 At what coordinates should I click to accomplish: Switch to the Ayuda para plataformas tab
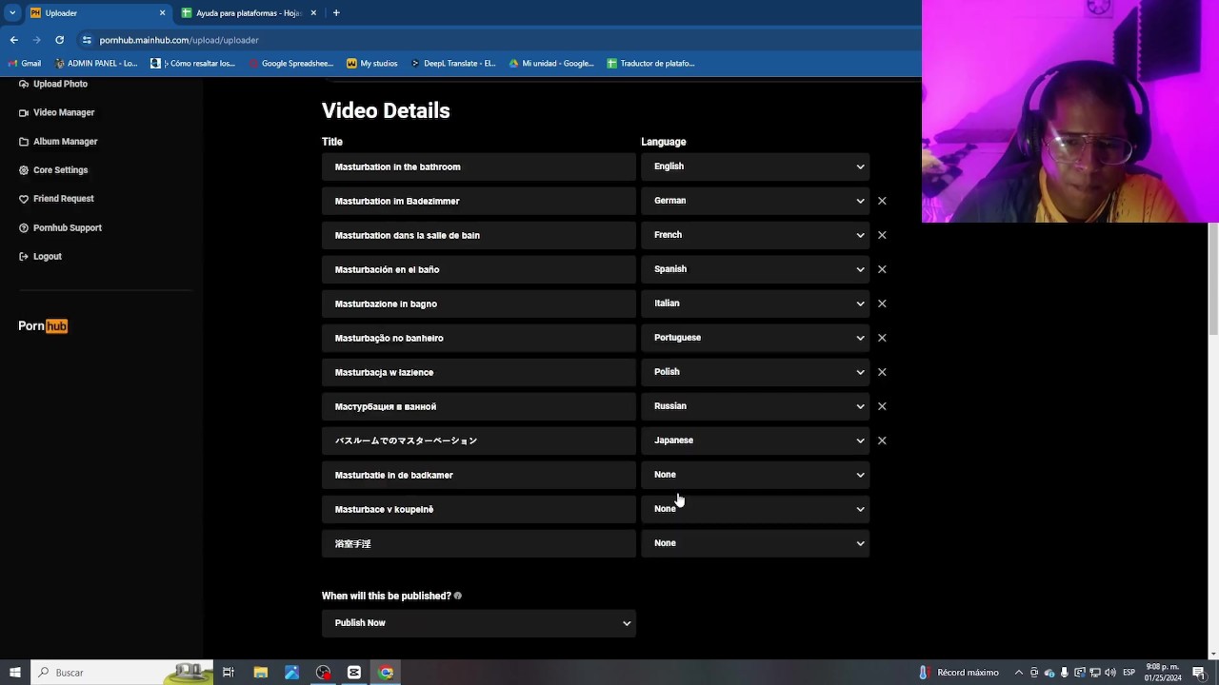248,13
